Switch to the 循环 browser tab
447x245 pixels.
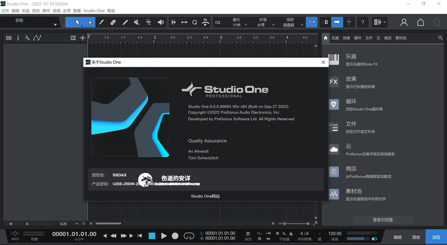(x=358, y=38)
